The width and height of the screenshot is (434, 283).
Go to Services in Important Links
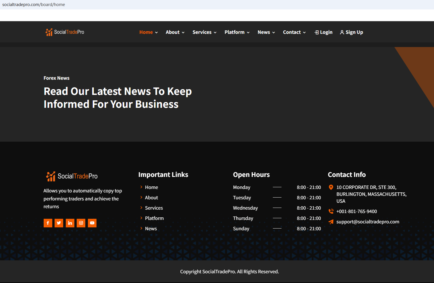pos(154,208)
